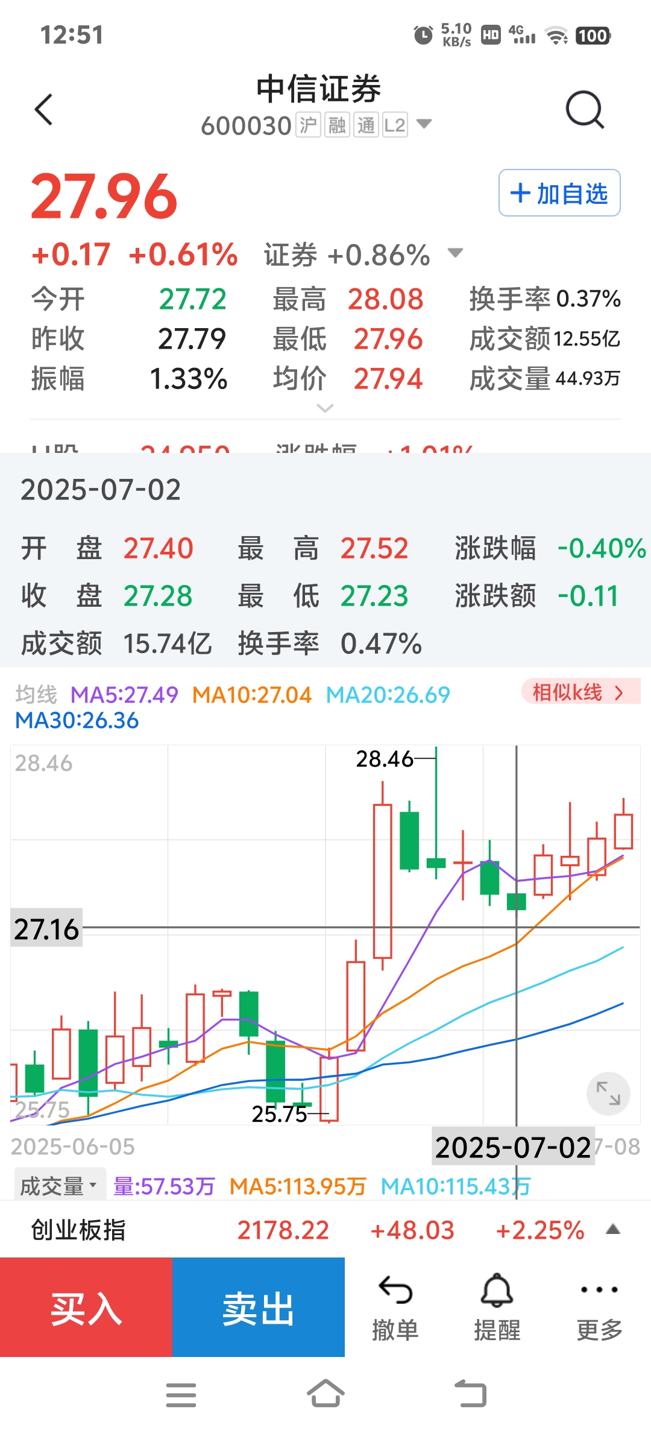The width and height of the screenshot is (651, 1433).
Task: Tap the battery 100 status icon
Action: 593,36
